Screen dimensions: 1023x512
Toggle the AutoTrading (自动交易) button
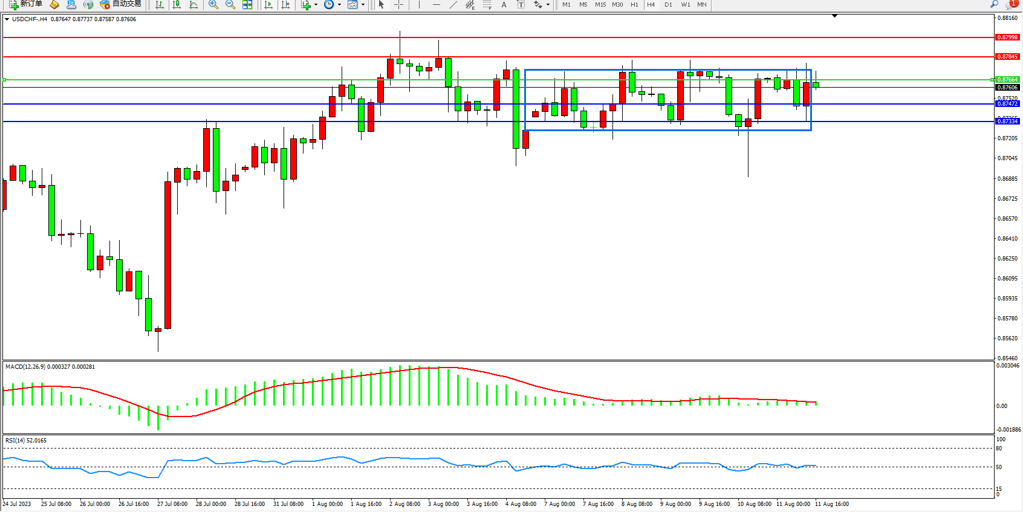[121, 4]
